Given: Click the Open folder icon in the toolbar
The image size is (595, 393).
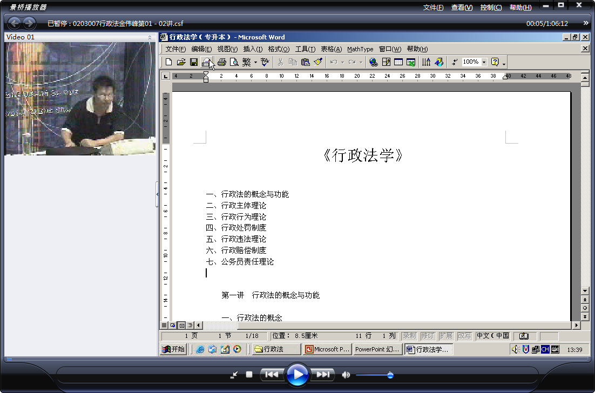Looking at the screenshot, I should pyautogui.click(x=181, y=62).
